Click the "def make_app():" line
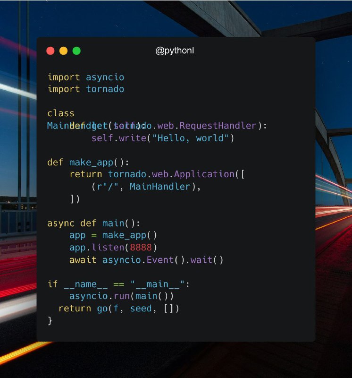 [88, 163]
